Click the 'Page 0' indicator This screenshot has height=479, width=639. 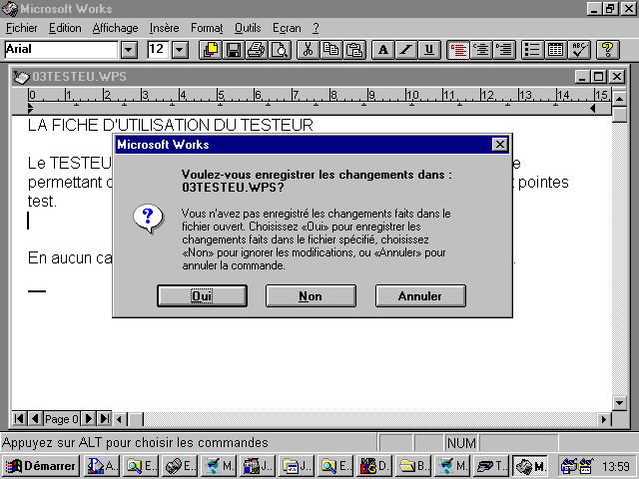coord(61,419)
